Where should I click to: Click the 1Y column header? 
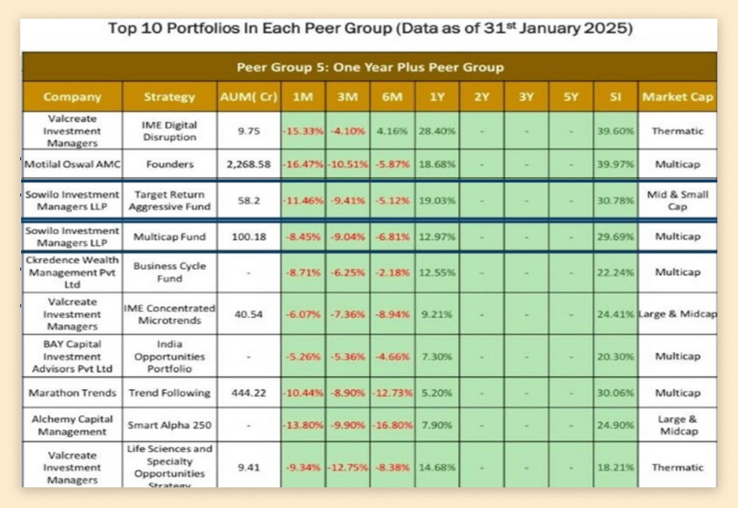(x=437, y=97)
